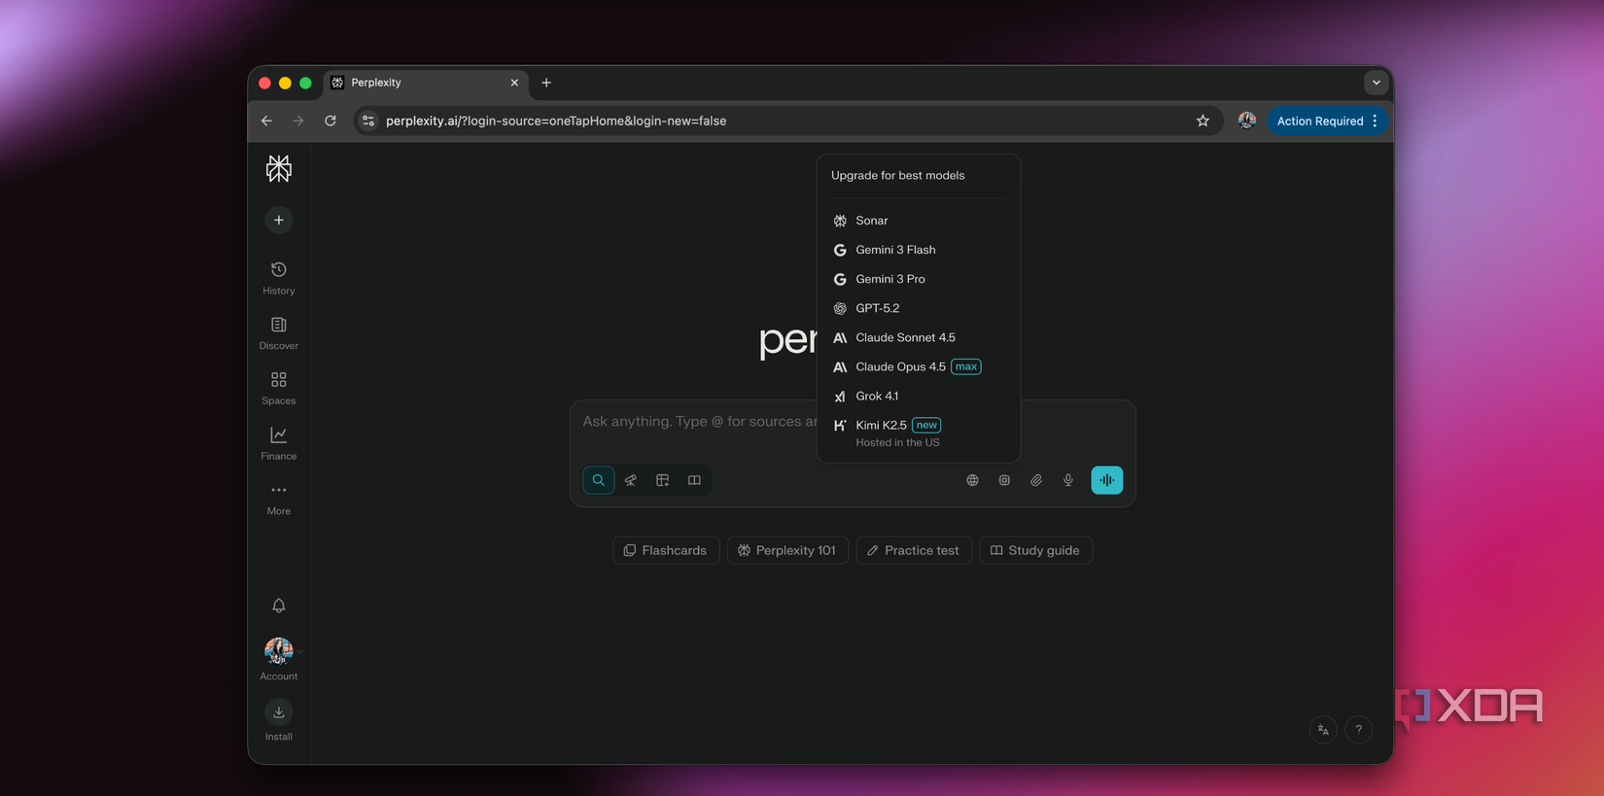Open the language translate icon
The height and width of the screenshot is (796, 1604).
click(1323, 729)
